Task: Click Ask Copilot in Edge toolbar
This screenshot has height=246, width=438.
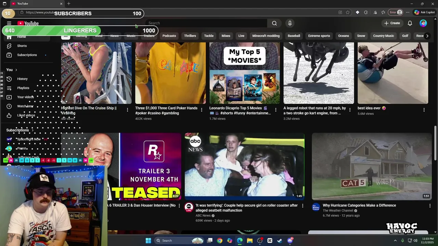Action: [424, 12]
